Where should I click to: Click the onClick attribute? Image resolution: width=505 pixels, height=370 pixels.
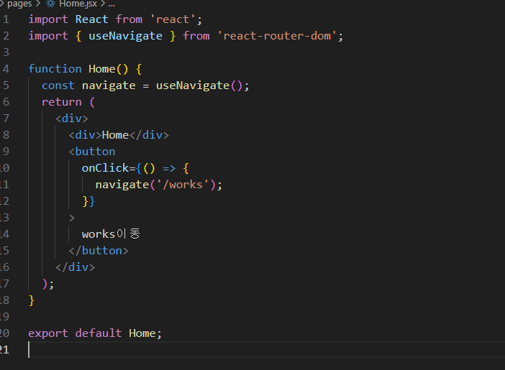tap(105, 168)
